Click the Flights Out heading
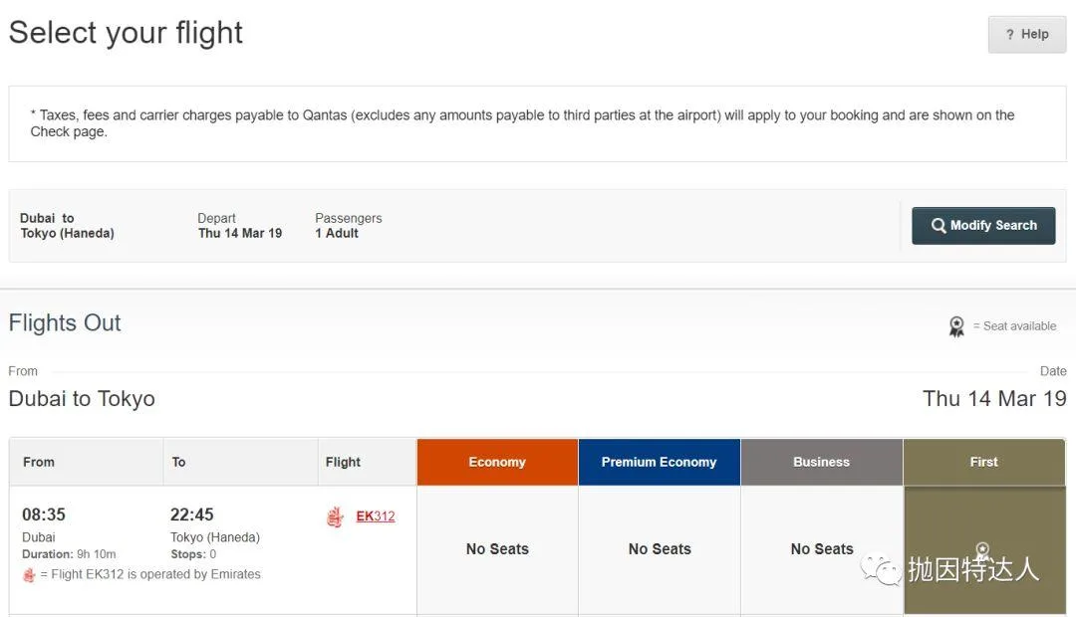 [x=65, y=322]
